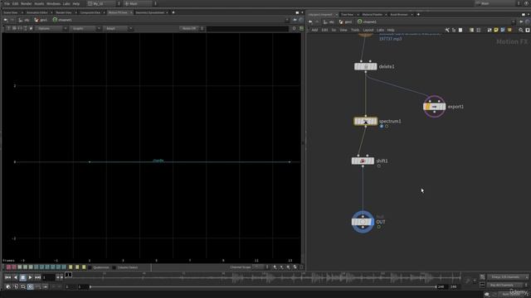Viewport: 531px width, 298px height.
Task: Toggle the Quaternion checkbox
Action: coord(90,267)
